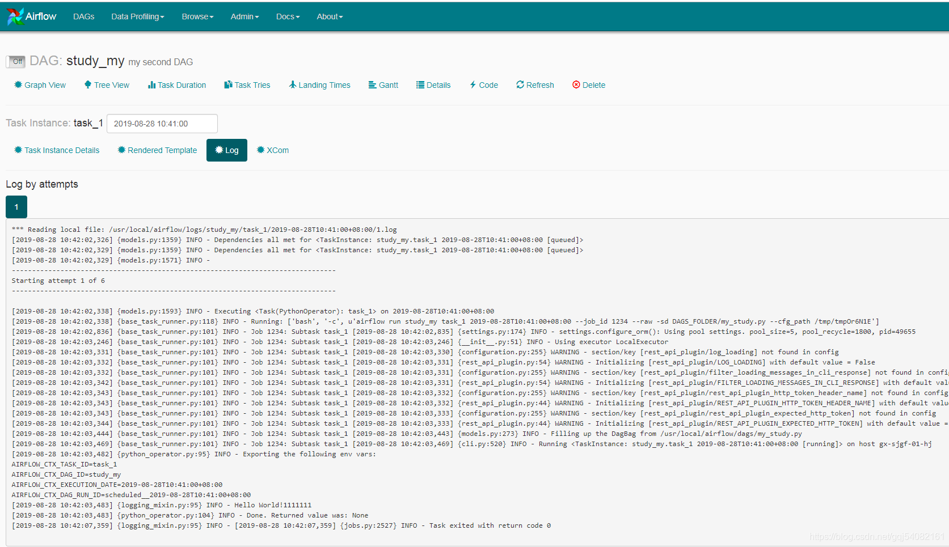This screenshot has height=547, width=949.
Task: Click the 'Hello World!1111111' log line
Action: (x=162, y=505)
